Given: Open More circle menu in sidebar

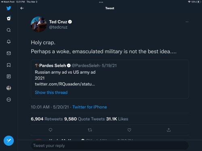Looking at the screenshot, I should click(9, 99).
